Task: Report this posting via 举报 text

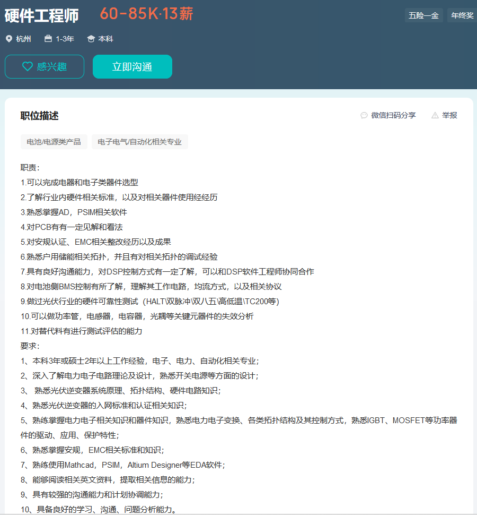Action: pyautogui.click(x=449, y=115)
